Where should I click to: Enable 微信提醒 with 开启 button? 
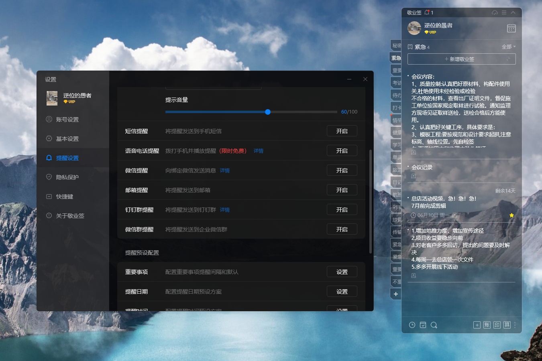click(342, 170)
